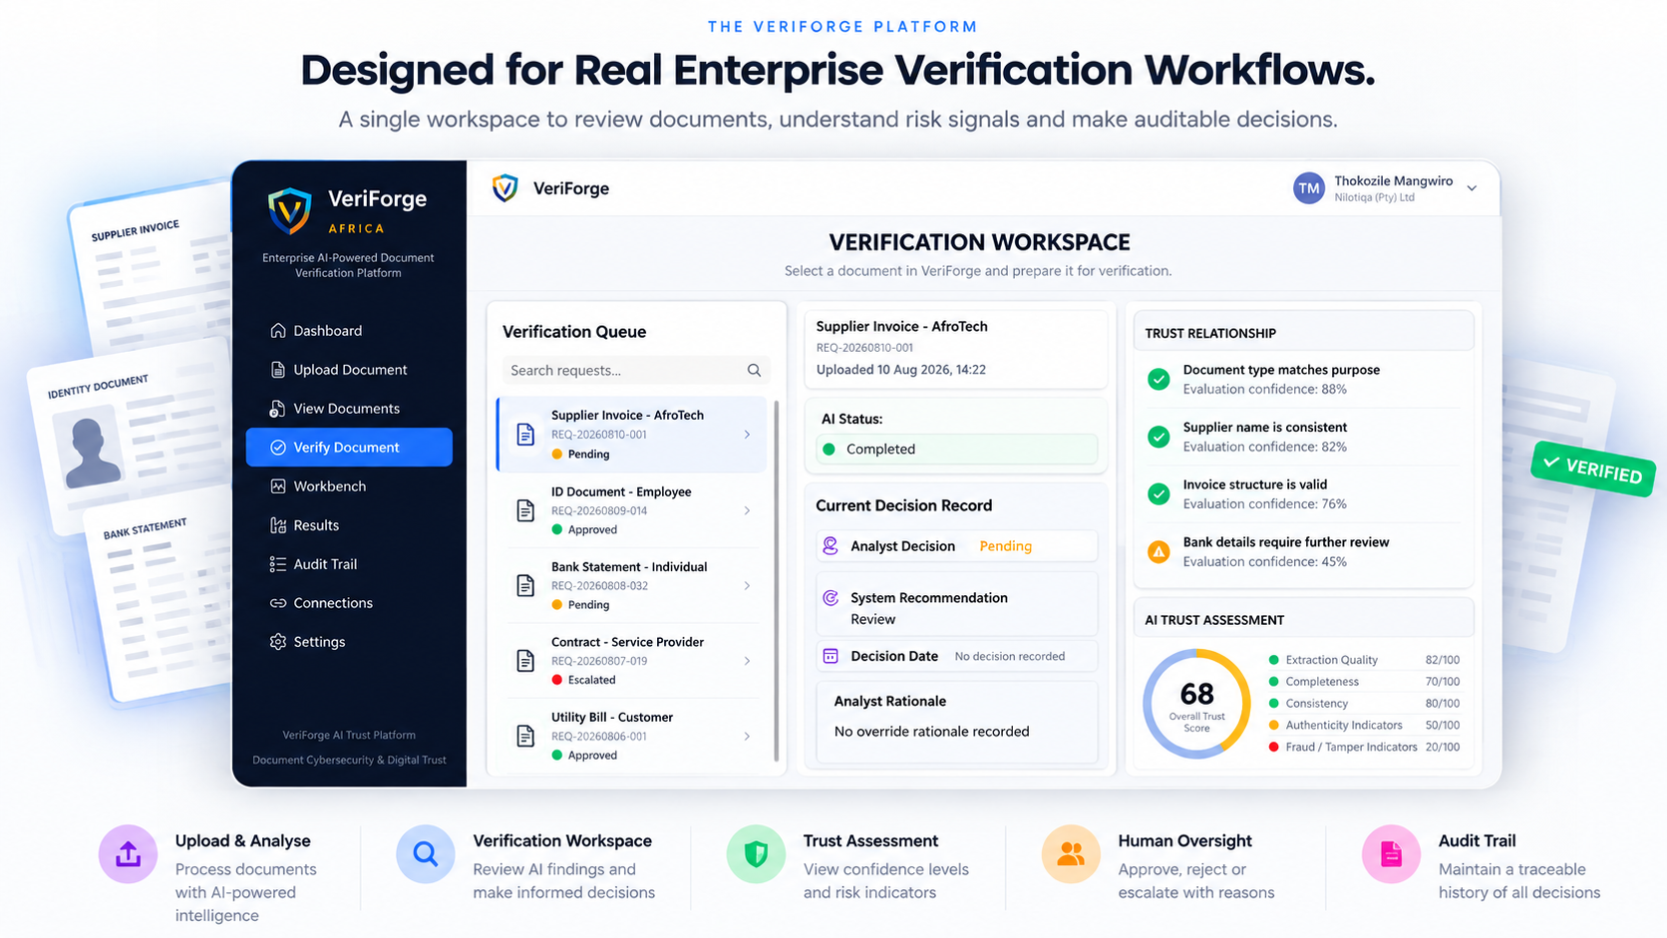Expand the Contract - Service Provider chevron
This screenshot has height=938, width=1667.
point(748,661)
